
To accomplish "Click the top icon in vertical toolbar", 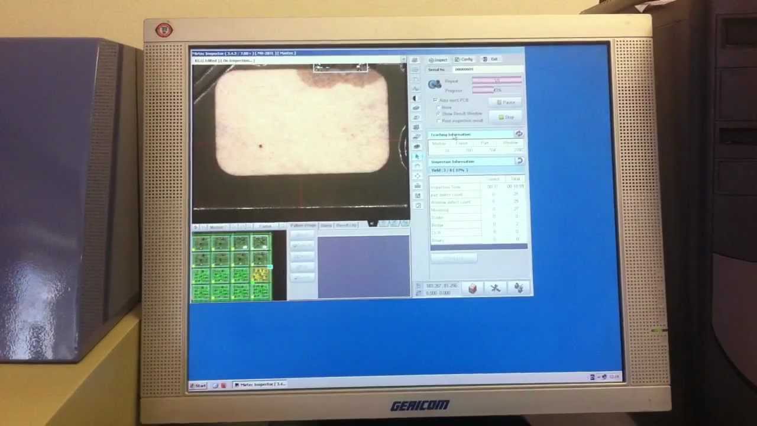I will click(x=415, y=60).
